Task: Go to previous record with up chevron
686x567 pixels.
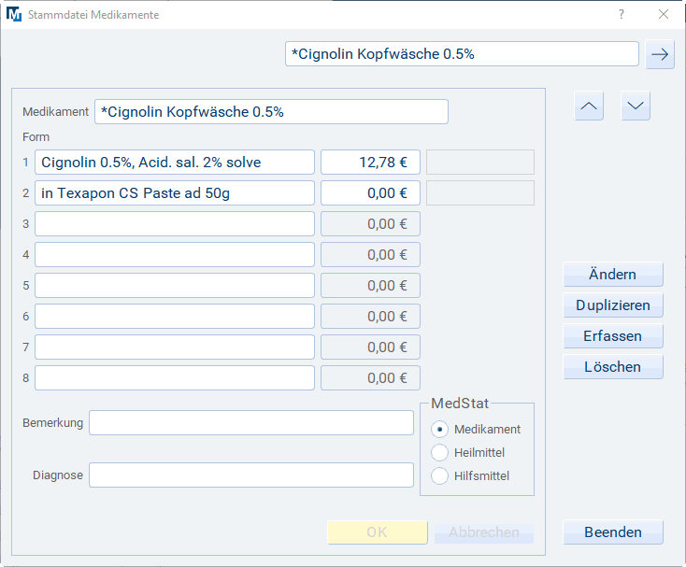Action: pyautogui.click(x=589, y=106)
